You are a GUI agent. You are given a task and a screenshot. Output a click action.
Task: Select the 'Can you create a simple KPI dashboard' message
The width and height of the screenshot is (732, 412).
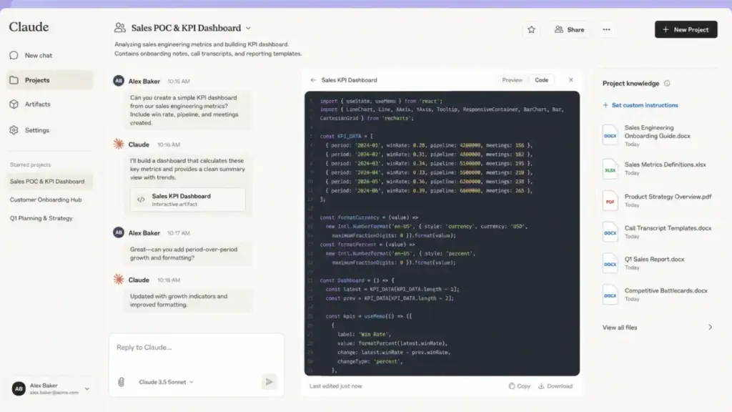187,110
